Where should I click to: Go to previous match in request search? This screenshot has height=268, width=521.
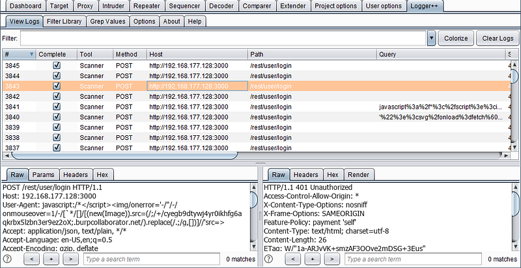pyautogui.click(x=32, y=259)
